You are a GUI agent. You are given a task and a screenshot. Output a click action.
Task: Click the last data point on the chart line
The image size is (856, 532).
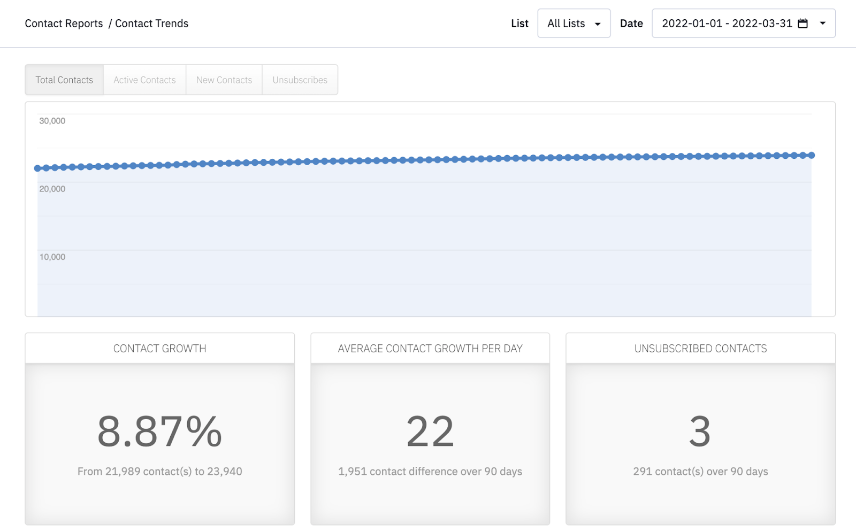pyautogui.click(x=812, y=155)
